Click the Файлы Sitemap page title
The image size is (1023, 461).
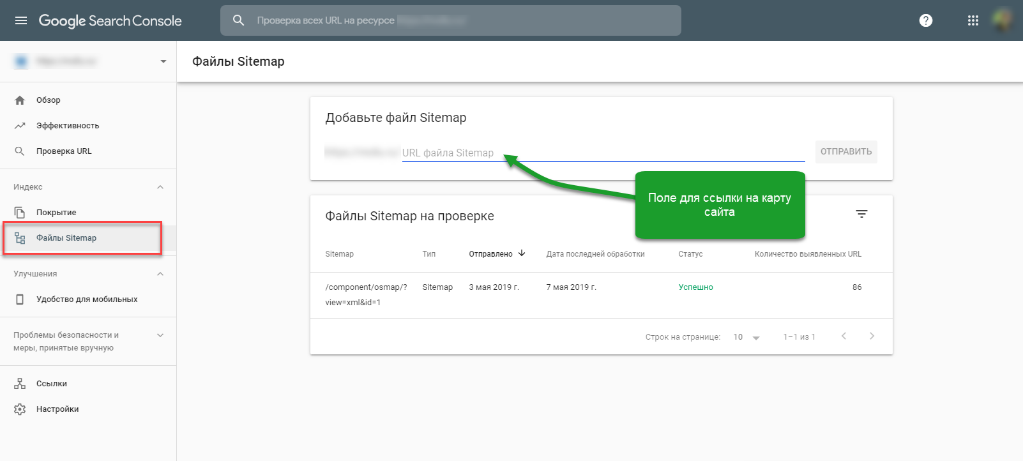pyautogui.click(x=238, y=61)
